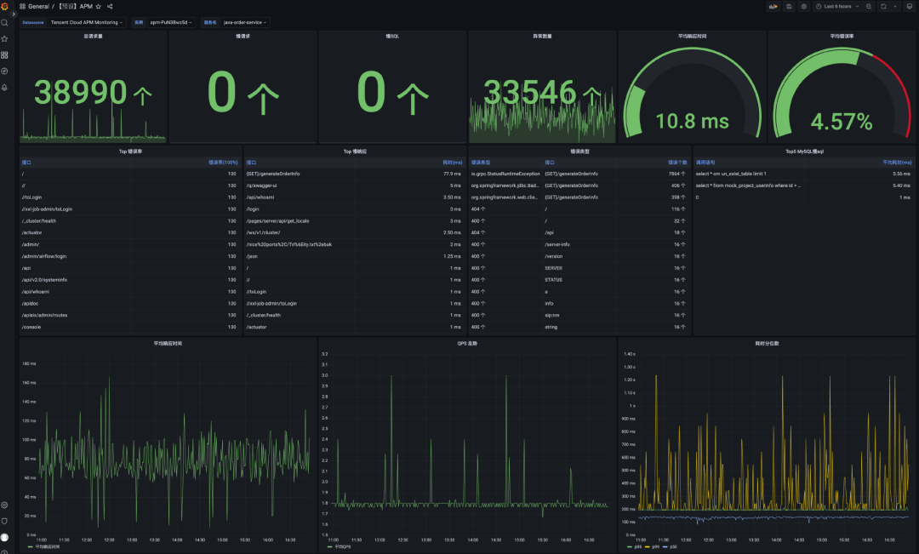919x554 pixels.
Task: Open Tencent Cloud APM Monitoring datasource dropdown
Action: [x=86, y=22]
